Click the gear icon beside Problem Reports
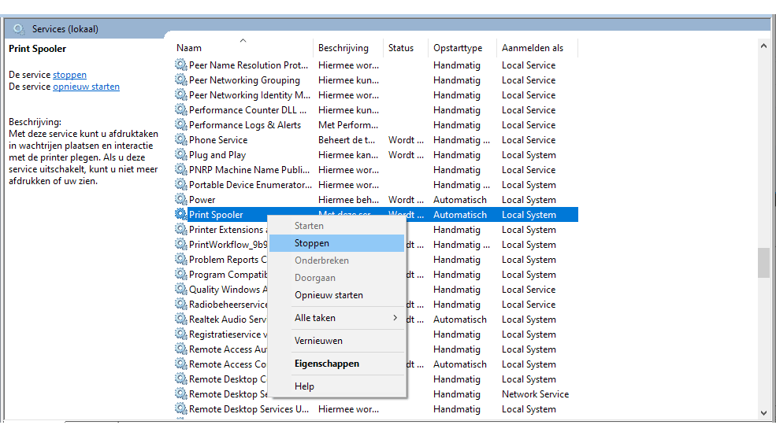 [180, 259]
